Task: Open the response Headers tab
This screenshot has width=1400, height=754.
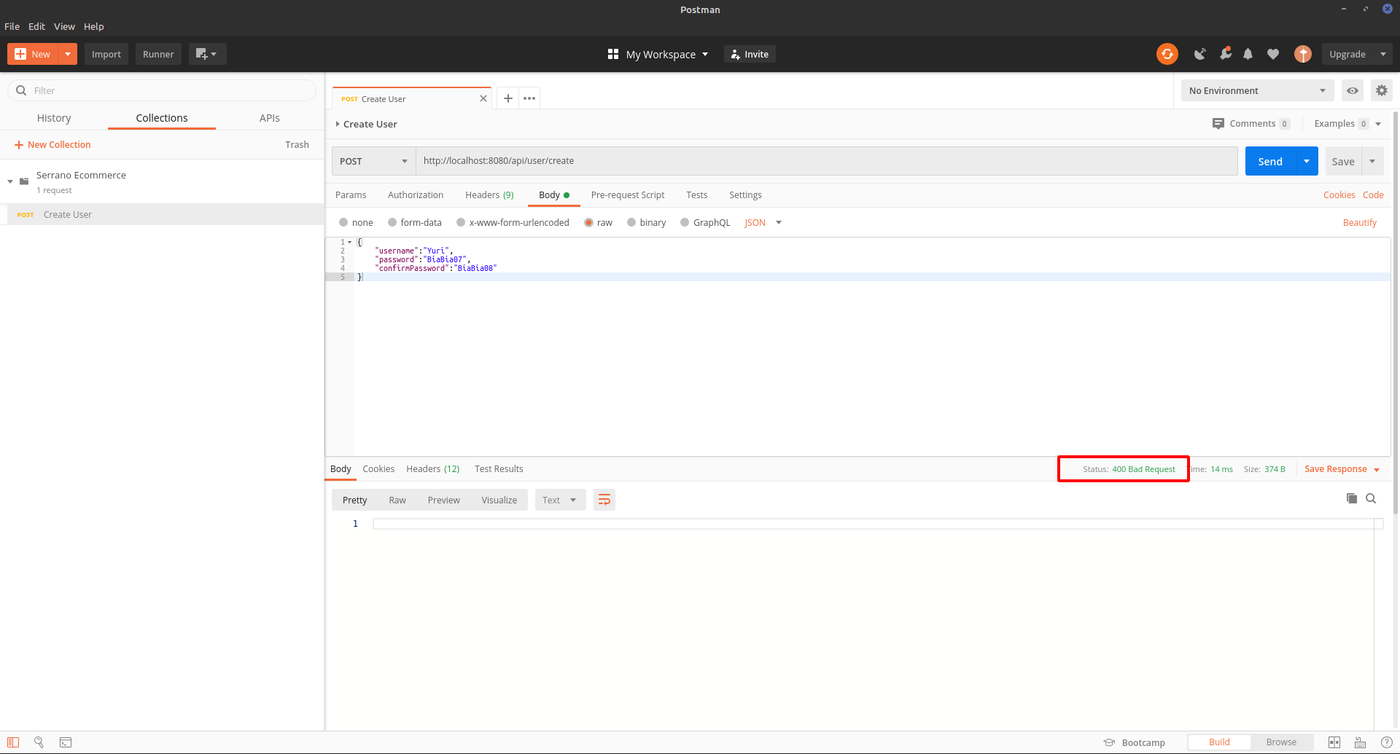Action: tap(433, 469)
